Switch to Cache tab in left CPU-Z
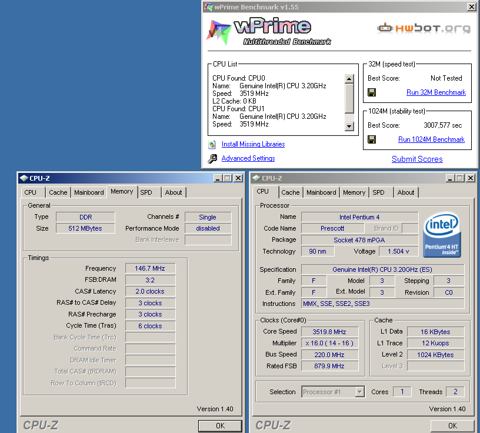Screen dimensions: 480x433 tap(58, 192)
